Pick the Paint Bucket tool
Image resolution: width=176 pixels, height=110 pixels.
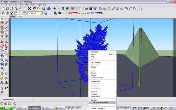[x=2, y=23]
